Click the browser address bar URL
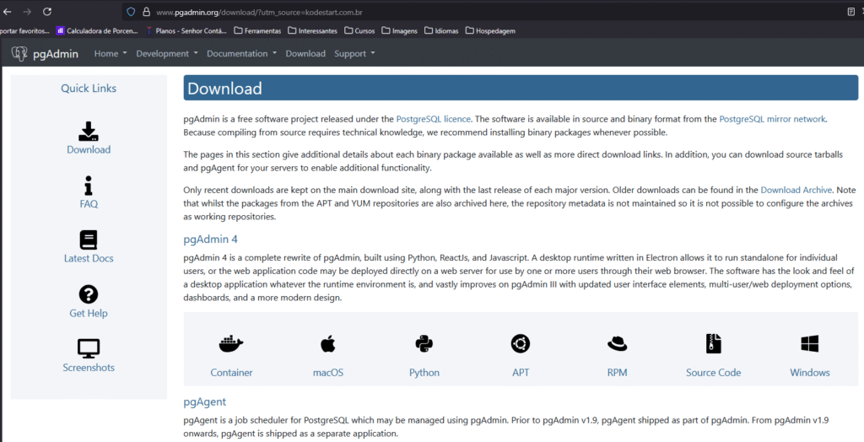The width and height of the screenshot is (864, 442). click(x=253, y=12)
